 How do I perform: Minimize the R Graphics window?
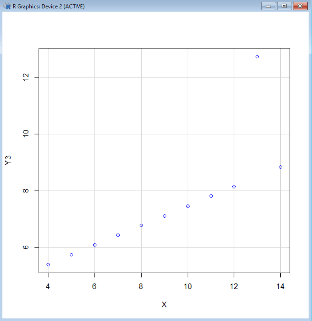click(x=269, y=6)
